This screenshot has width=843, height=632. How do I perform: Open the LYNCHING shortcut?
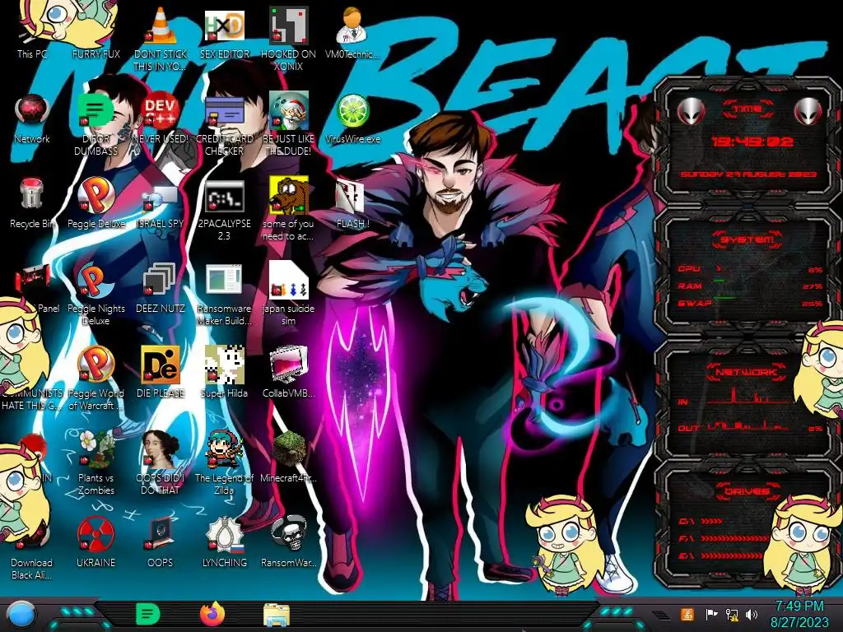coord(224,541)
